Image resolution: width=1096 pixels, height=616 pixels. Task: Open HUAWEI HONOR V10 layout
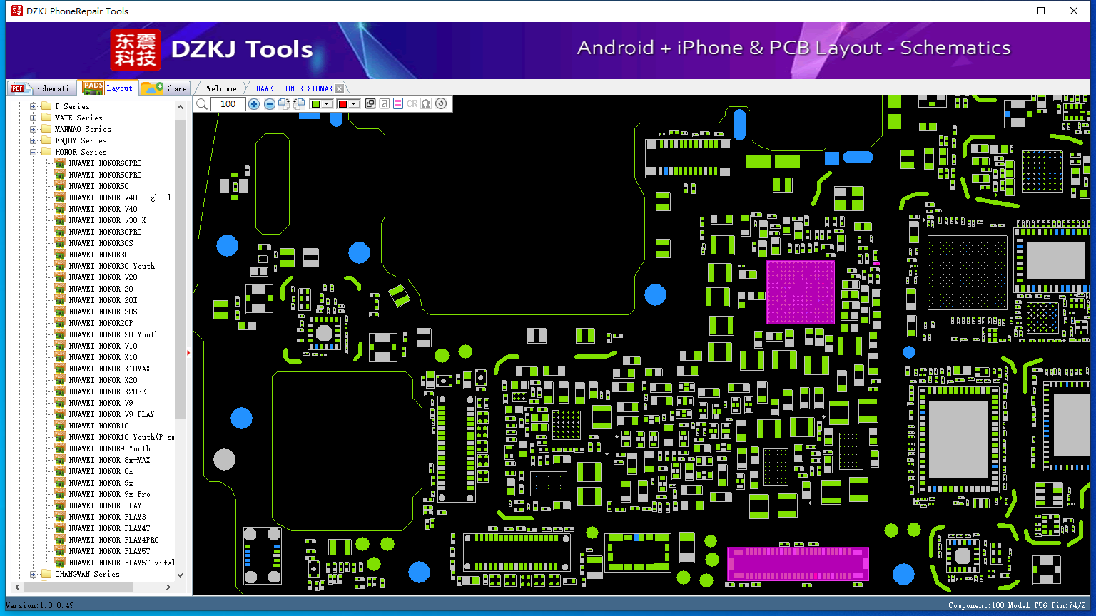point(103,346)
